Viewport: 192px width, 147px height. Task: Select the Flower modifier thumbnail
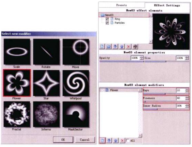coord(17,83)
